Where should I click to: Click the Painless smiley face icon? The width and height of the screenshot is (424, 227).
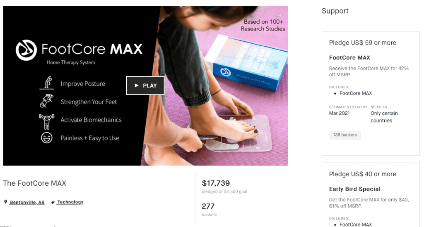[47, 138]
